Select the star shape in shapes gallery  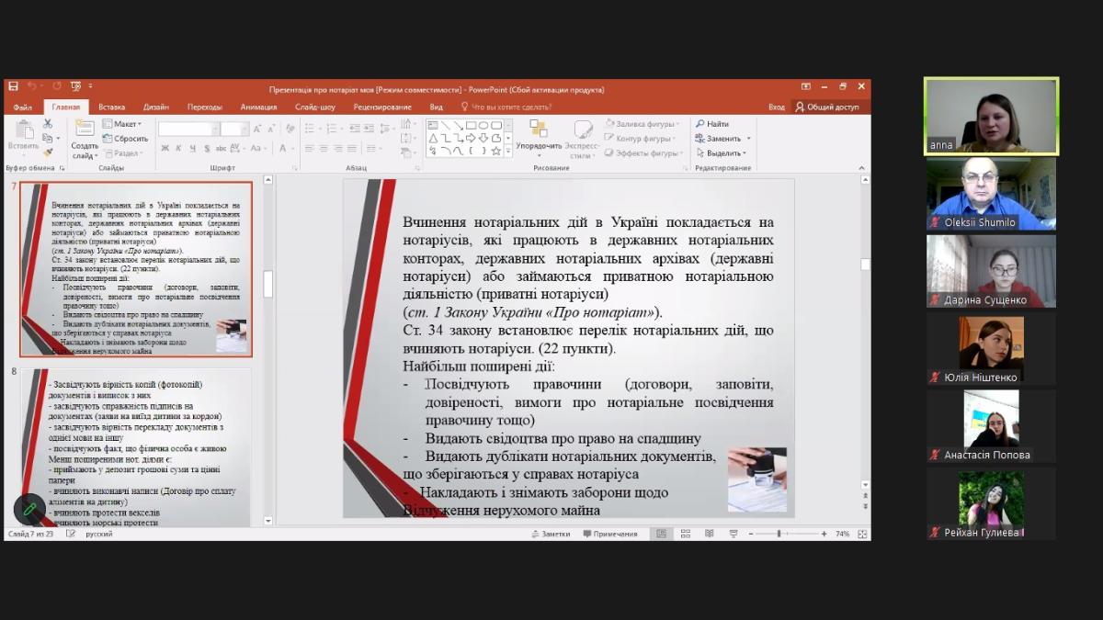tap(496, 151)
